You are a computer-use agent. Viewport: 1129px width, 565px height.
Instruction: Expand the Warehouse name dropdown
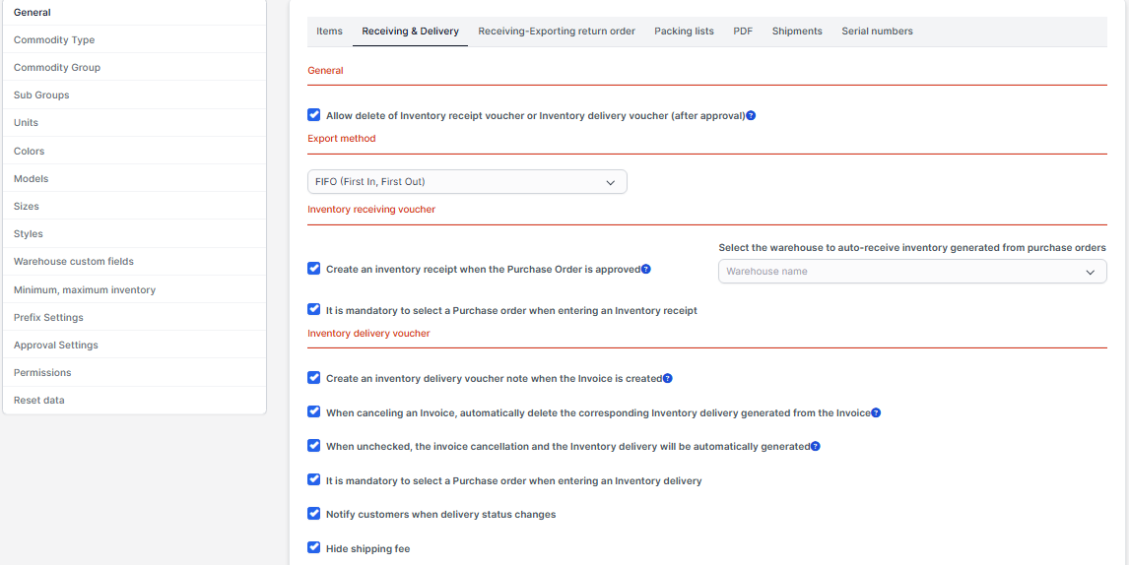click(x=911, y=272)
